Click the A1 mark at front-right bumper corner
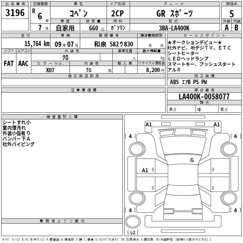Screen dimensions: 243x243 (217, 124)
